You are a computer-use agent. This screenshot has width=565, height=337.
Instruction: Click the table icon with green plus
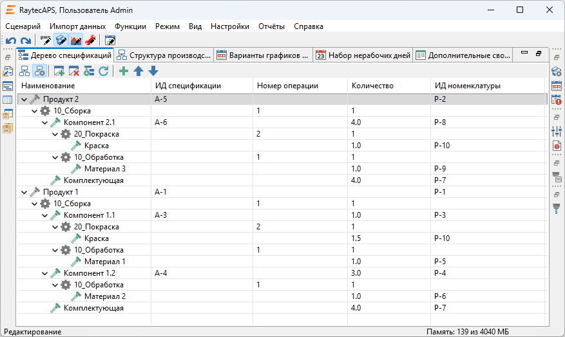tap(59, 71)
